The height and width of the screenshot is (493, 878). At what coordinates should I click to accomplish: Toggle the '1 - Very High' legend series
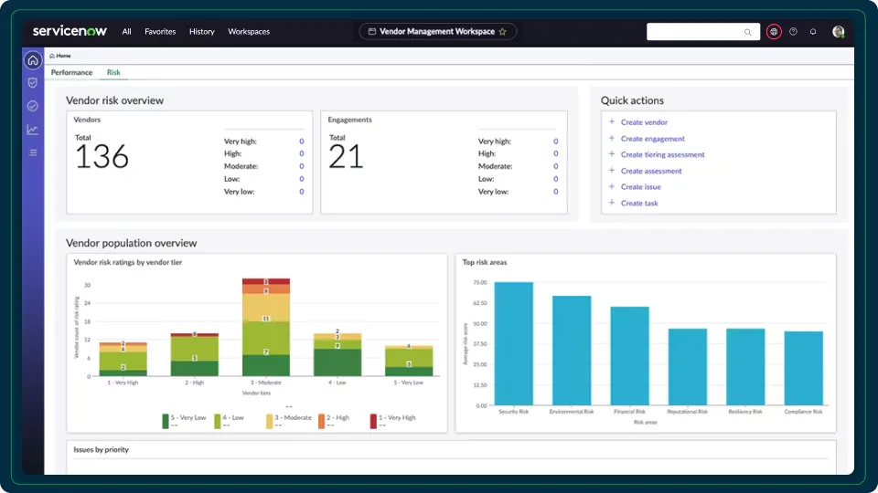[394, 418]
